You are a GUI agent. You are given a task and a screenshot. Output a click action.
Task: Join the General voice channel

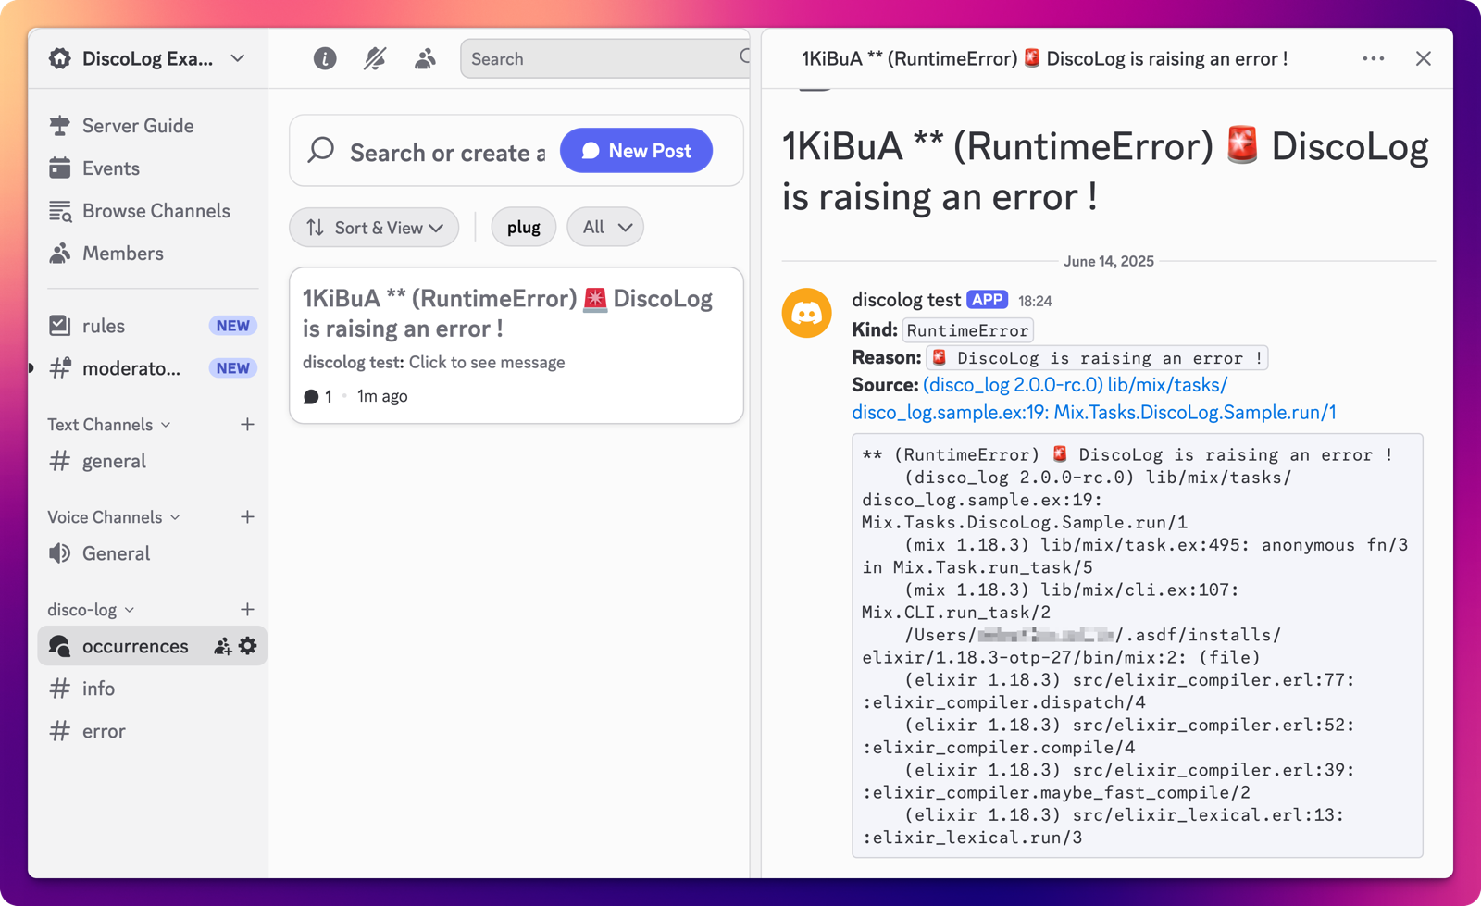tap(116, 553)
